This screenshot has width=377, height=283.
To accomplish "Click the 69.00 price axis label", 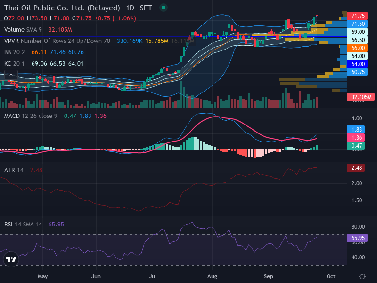I will (357, 32).
